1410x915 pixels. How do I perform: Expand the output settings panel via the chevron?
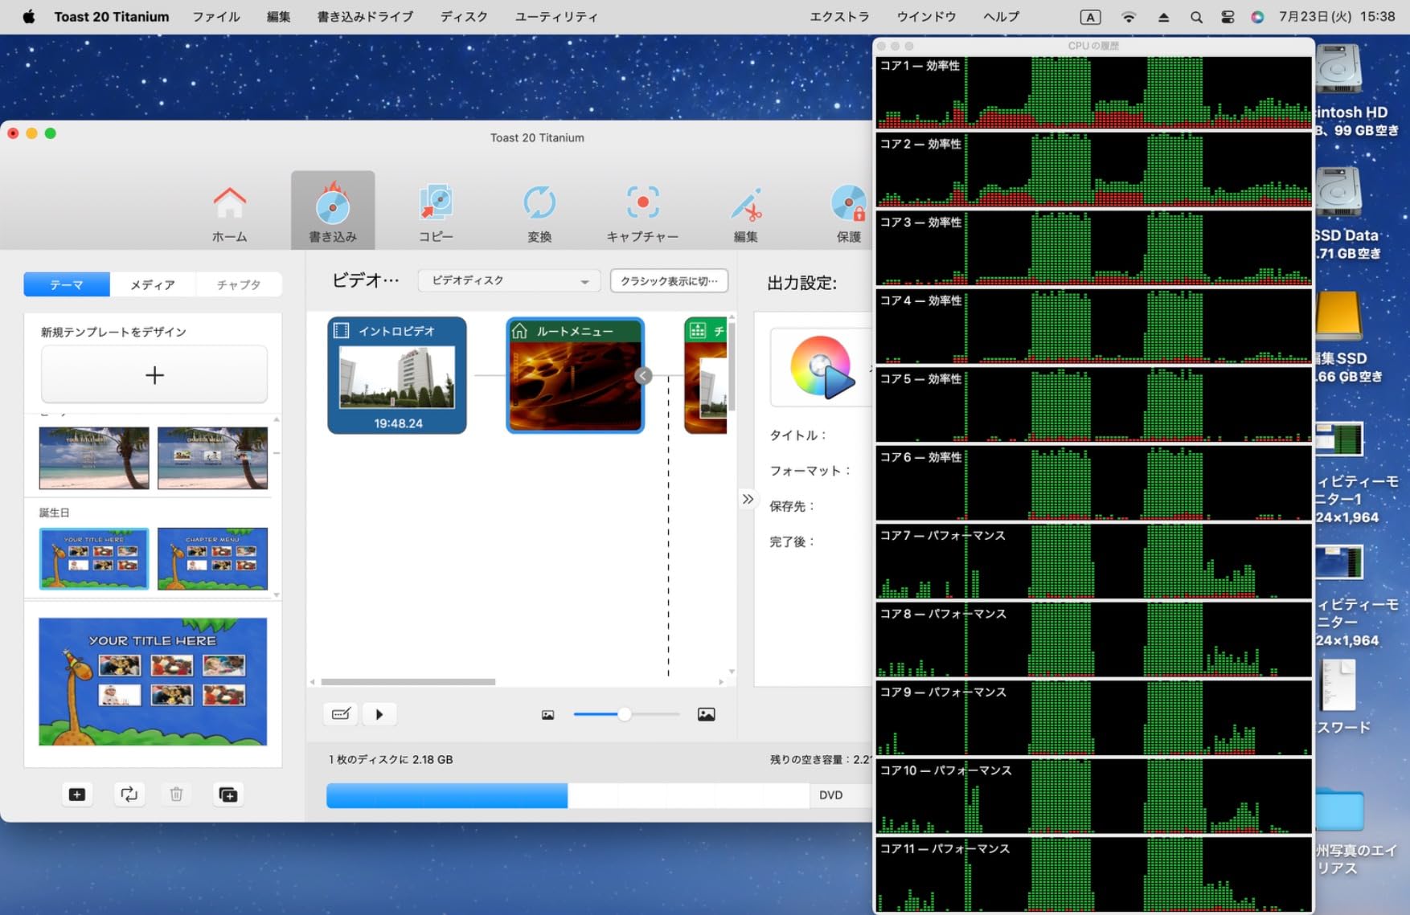point(748,499)
